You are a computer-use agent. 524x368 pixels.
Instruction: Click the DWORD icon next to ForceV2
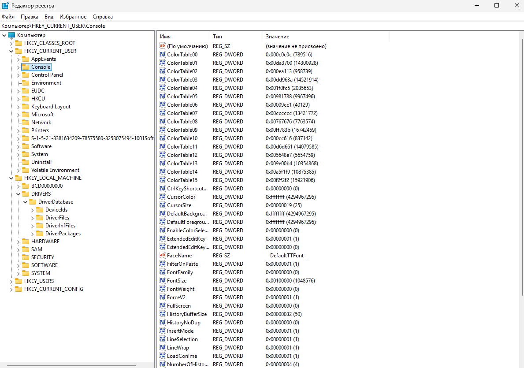point(163,297)
